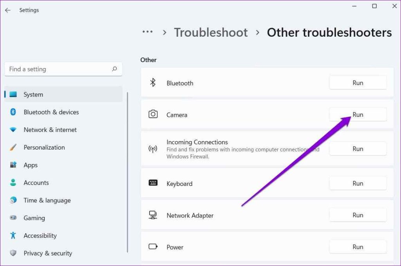Click the Camera troubleshooter icon
This screenshot has width=401, height=266.
153,114
